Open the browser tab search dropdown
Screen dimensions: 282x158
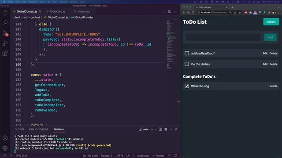pos(278,7)
